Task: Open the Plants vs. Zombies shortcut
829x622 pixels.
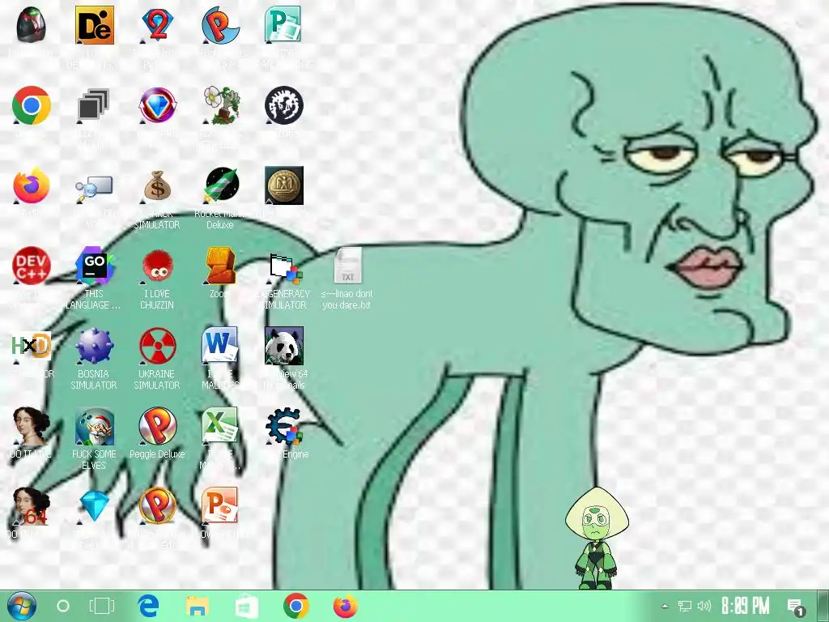Action: [220, 105]
